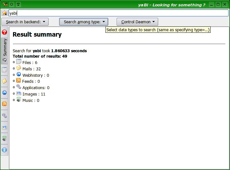
Task: Click the Files icon in result summary
Action: click(x=19, y=61)
